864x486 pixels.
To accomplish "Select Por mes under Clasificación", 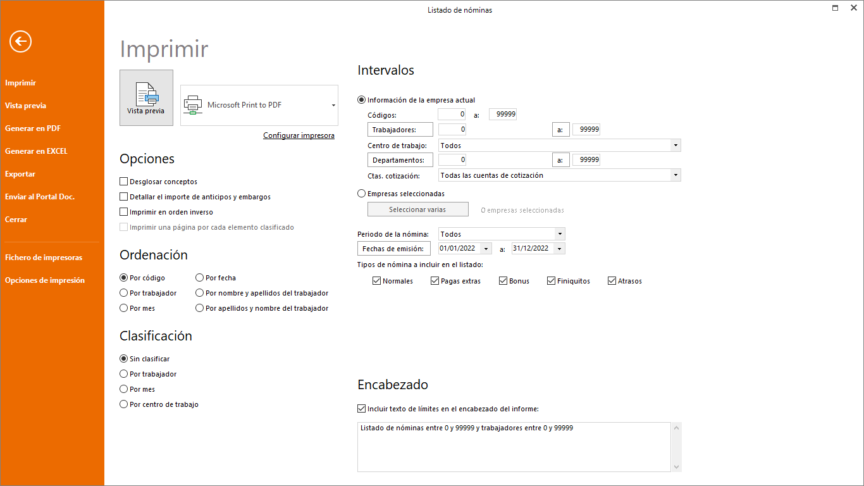I will pos(124,389).
